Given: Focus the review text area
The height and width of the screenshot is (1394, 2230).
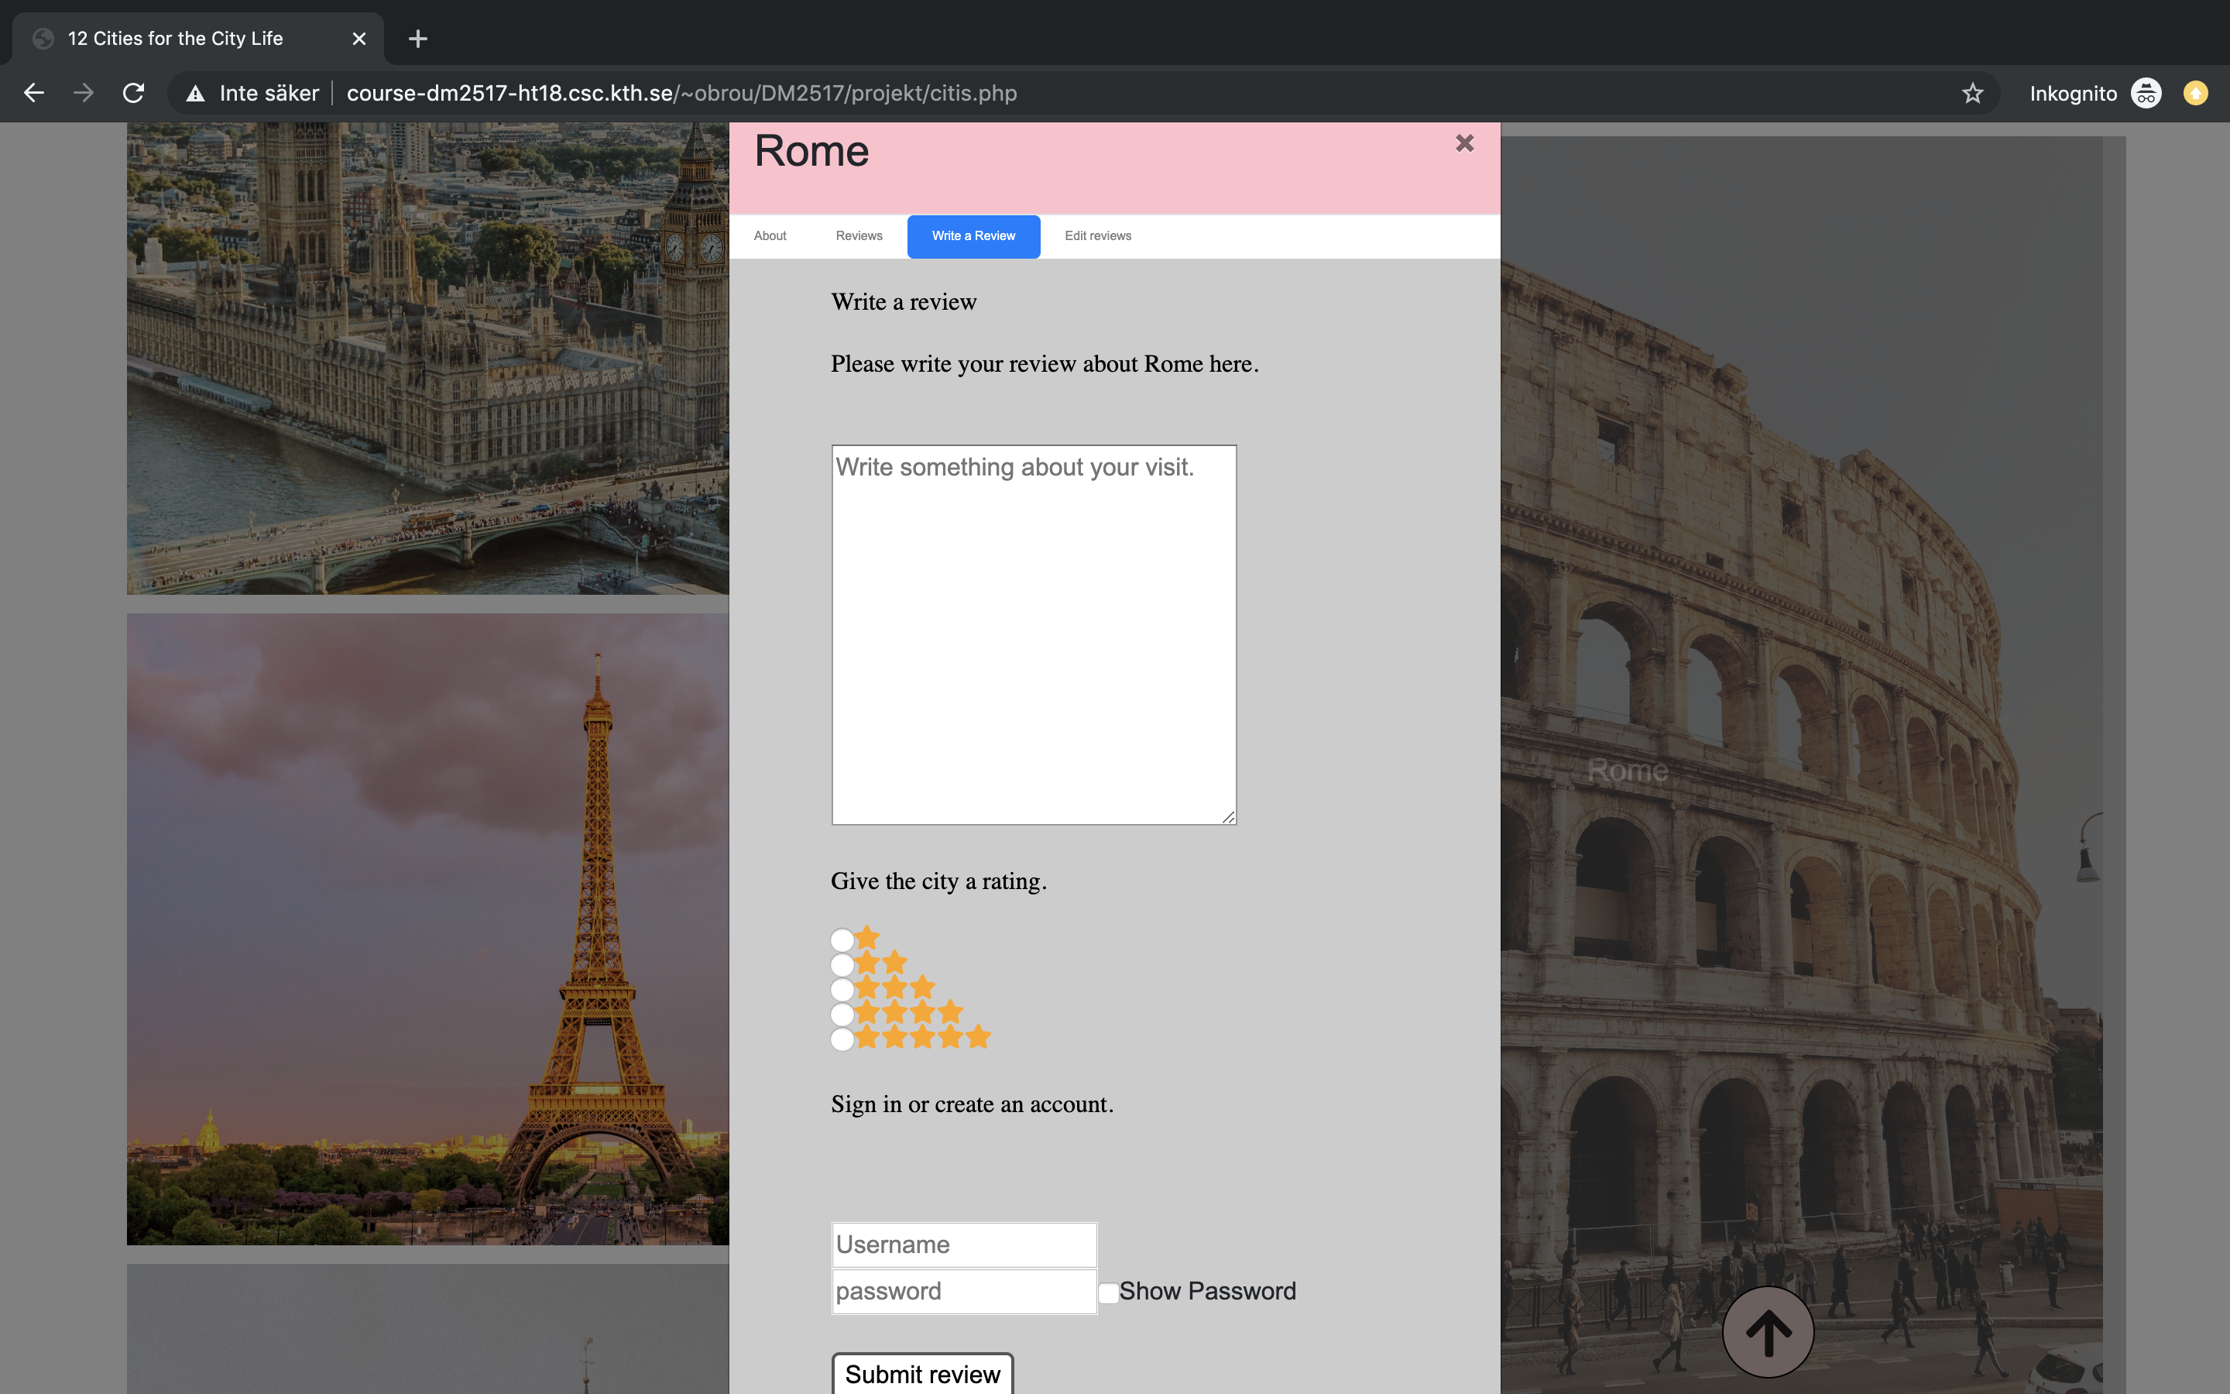Looking at the screenshot, I should click(x=1033, y=634).
